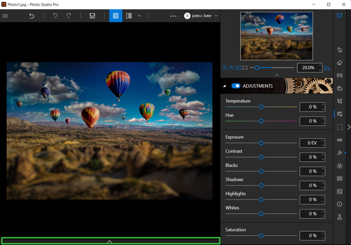351x245 pixels.
Task: Open the Adjustments sliders panel icon
Action: click(340, 114)
